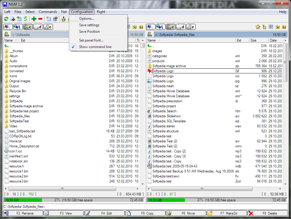
Task: Click the green S-shaped sync arrows icon
Action: pyautogui.click(x=26, y=19)
